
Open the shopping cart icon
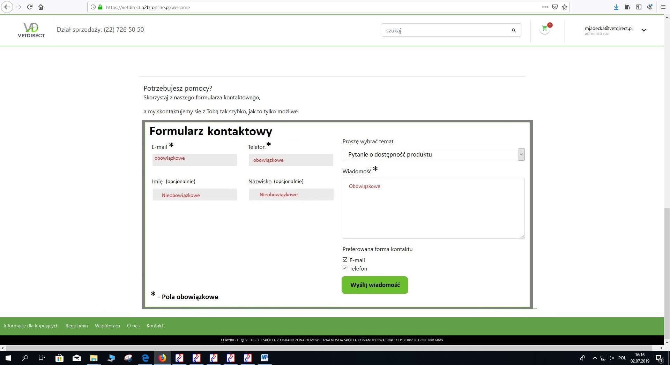[x=544, y=29]
